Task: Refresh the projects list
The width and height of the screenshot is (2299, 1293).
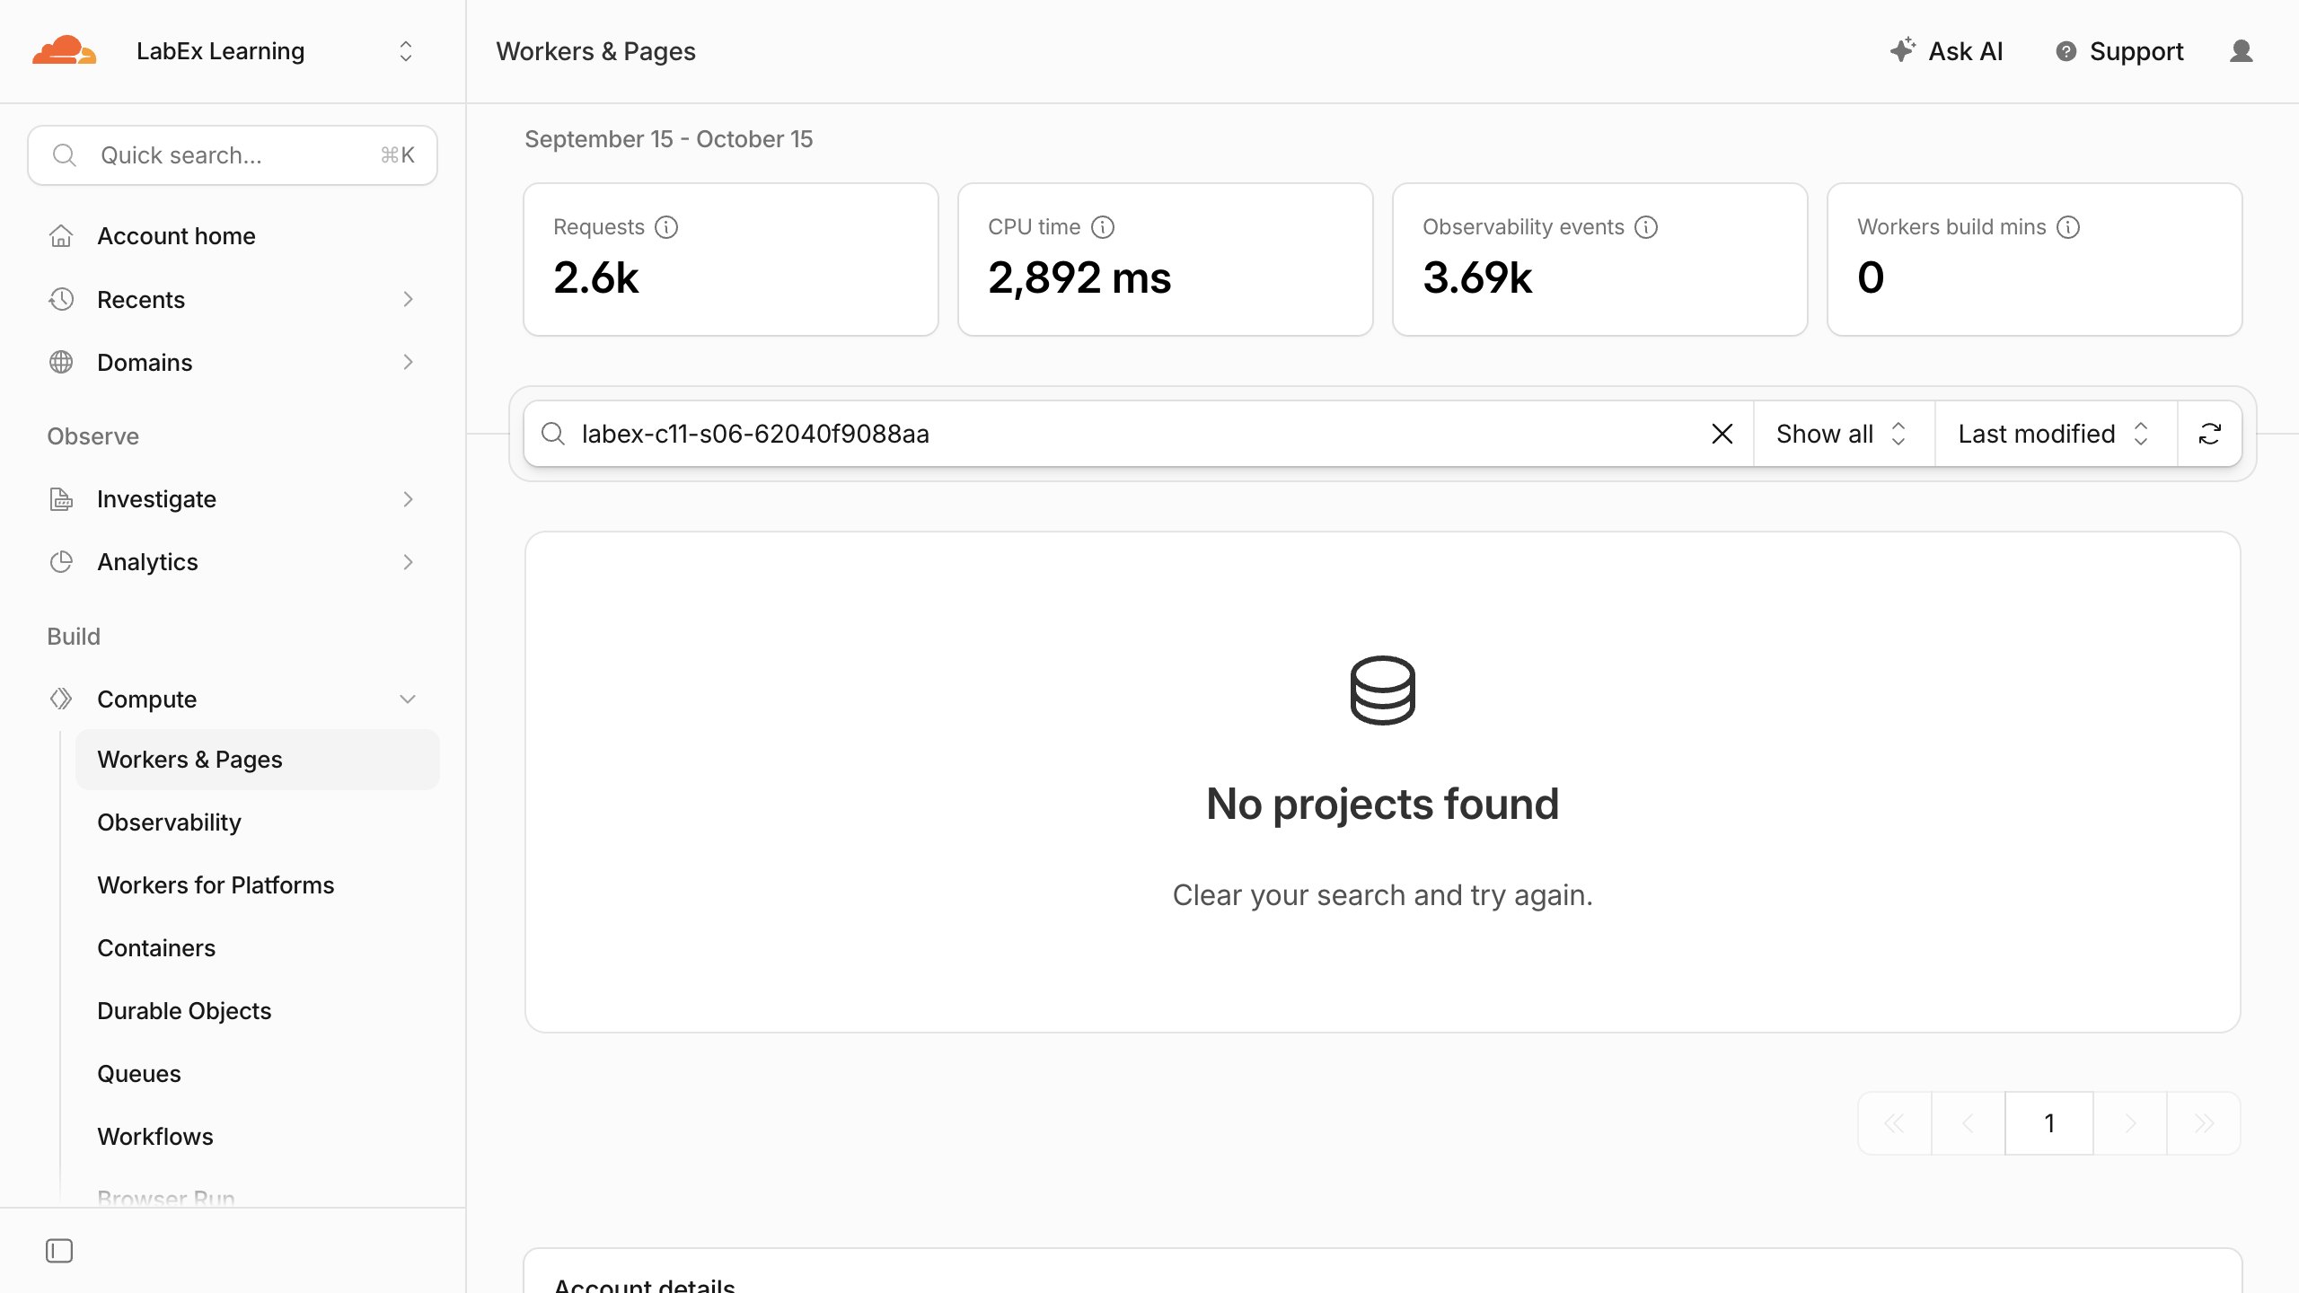Action: pos(2210,434)
